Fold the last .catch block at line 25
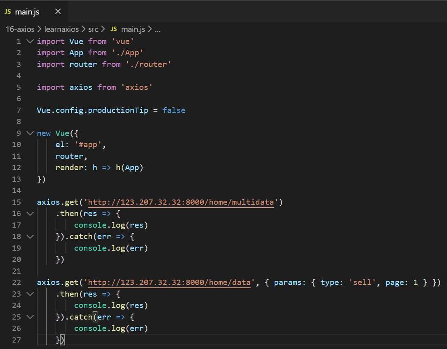This screenshot has height=349, width=447. (x=30, y=317)
